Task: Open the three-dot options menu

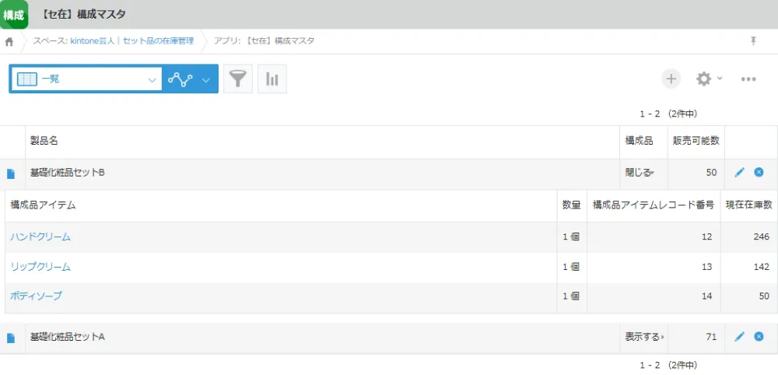Action: tap(748, 79)
